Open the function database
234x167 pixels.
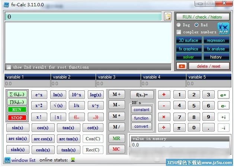[x=141, y=118]
